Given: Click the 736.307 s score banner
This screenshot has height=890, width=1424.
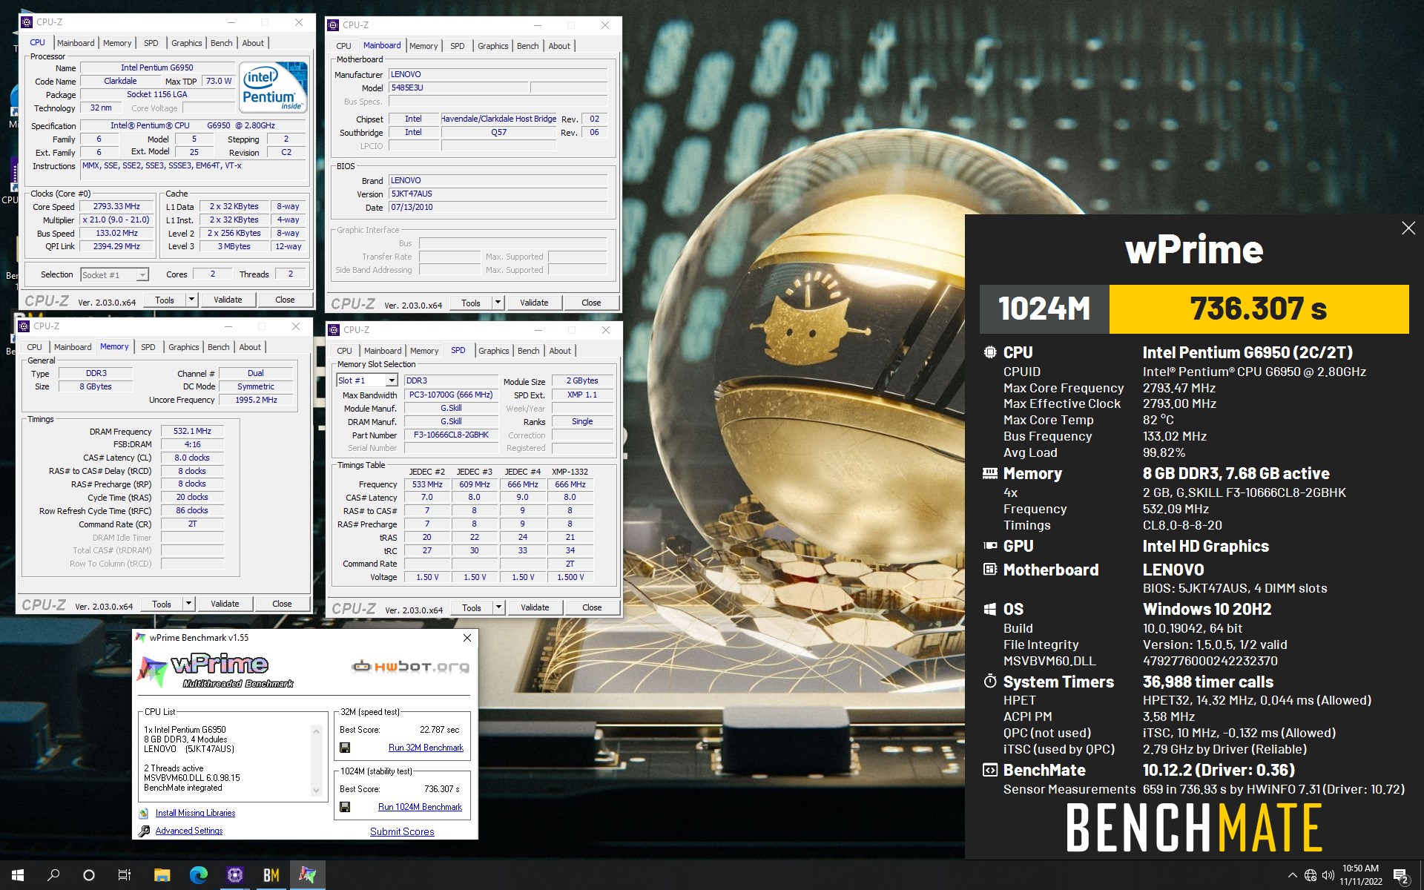Looking at the screenshot, I should [x=1259, y=309].
